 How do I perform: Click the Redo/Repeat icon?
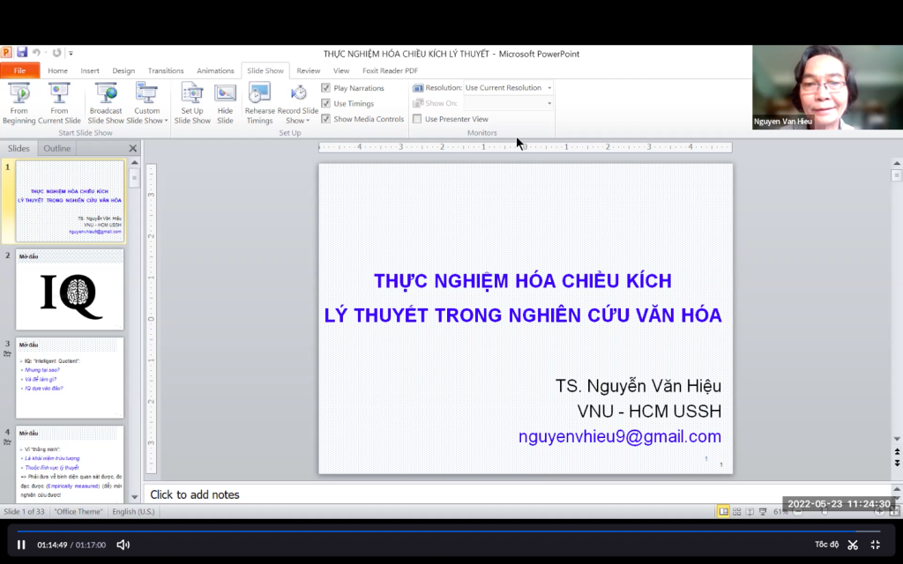[56, 53]
